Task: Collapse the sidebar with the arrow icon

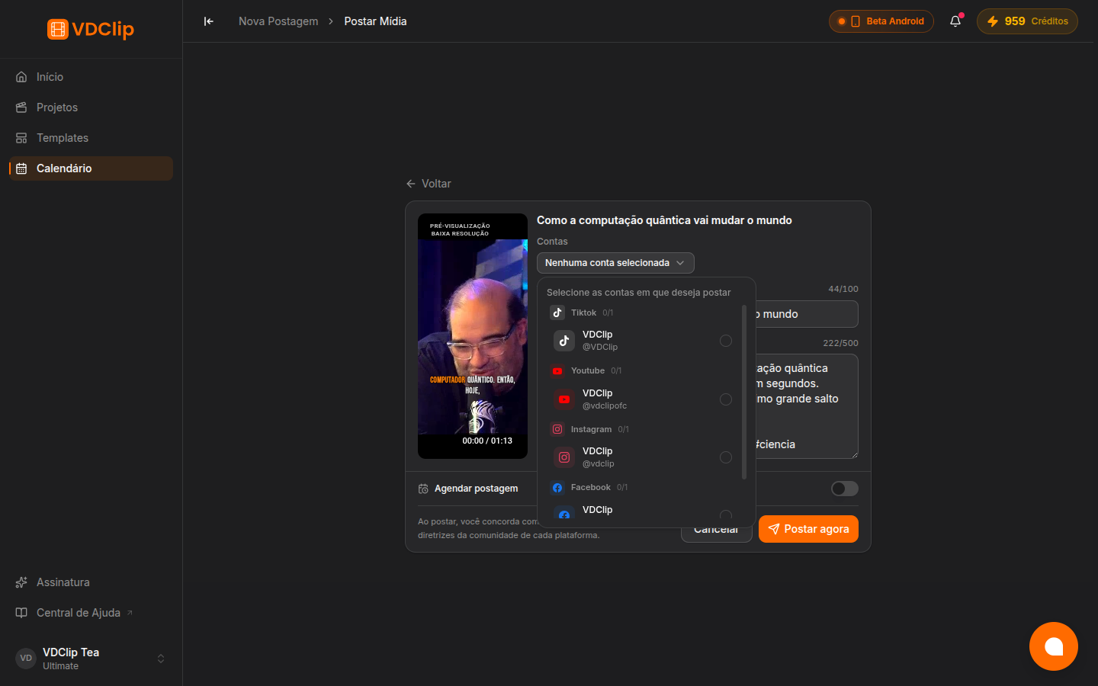Action: (209, 21)
